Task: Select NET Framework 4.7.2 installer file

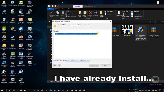Action: [x=140, y=33]
